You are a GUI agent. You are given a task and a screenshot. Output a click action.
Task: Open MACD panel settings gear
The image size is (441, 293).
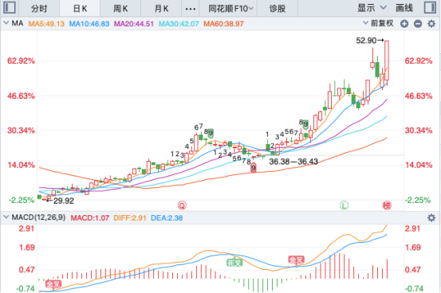pos(431,217)
